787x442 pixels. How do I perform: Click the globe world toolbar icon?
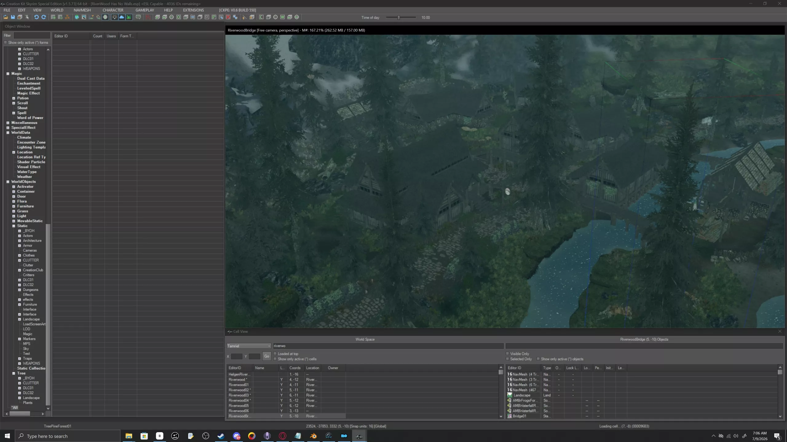coord(77,17)
